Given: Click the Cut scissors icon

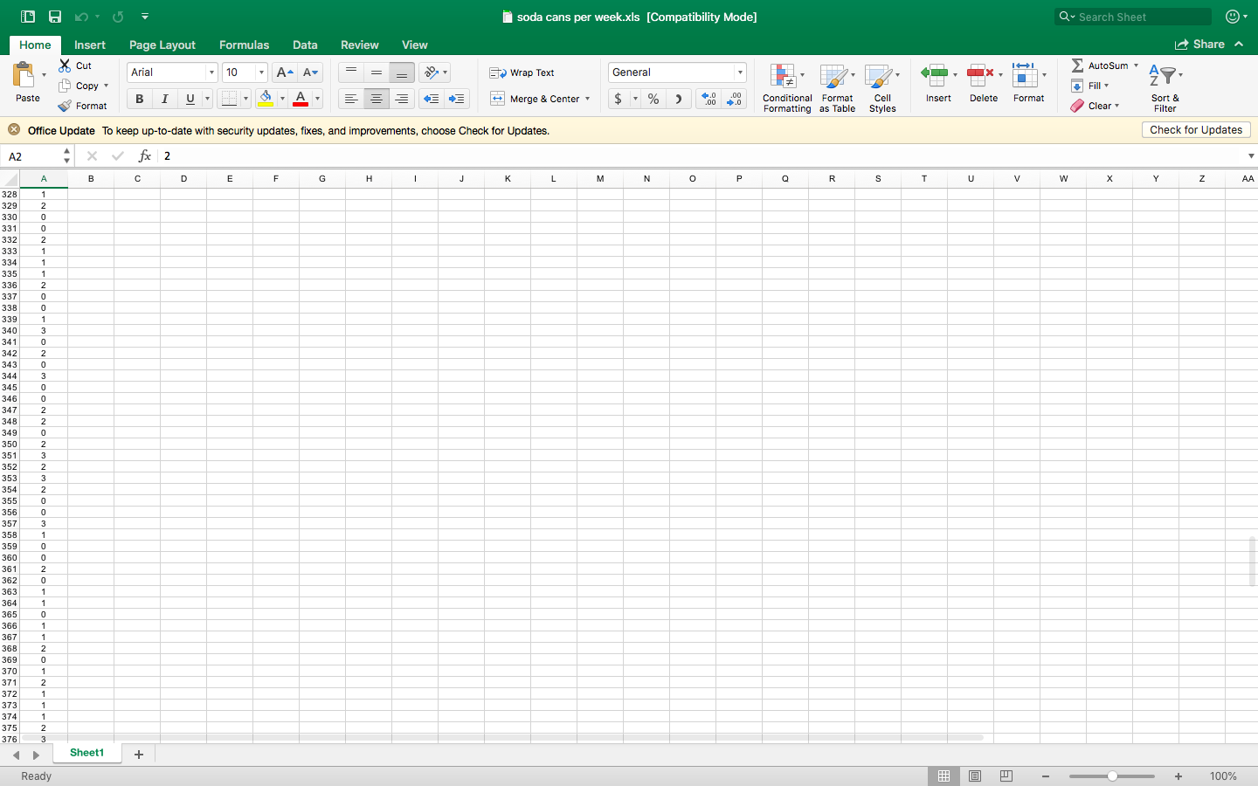Looking at the screenshot, I should (65, 65).
